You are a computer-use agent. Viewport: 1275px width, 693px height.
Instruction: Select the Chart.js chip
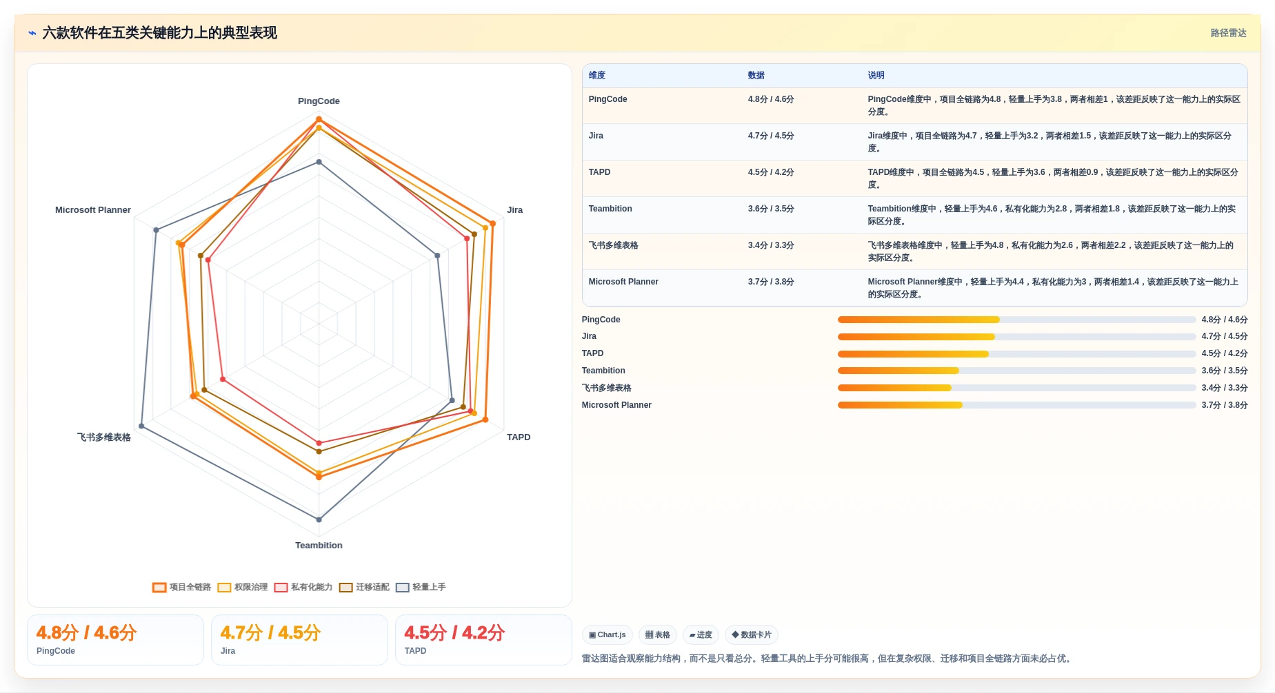point(608,635)
